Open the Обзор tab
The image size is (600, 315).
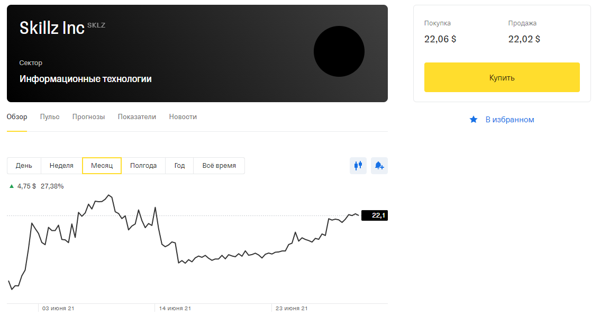[17, 117]
